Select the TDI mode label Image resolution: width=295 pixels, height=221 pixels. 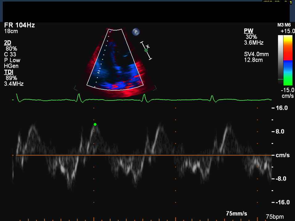coord(8,72)
